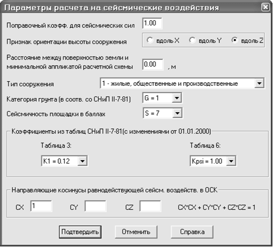Open the K1 = 0.12 dropdown
Viewport: 273px width, 247px height.
pos(64,161)
